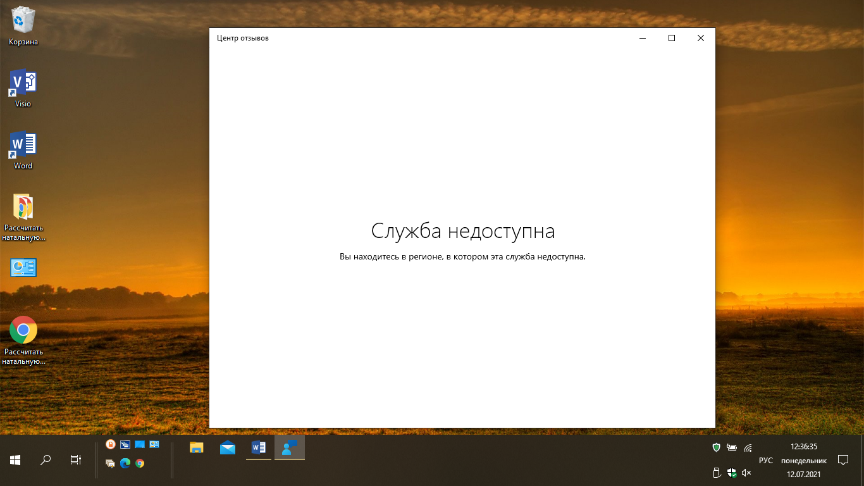Screen dimensions: 864x486
Task: Open the clock and calendar flyout
Action: pos(803,460)
